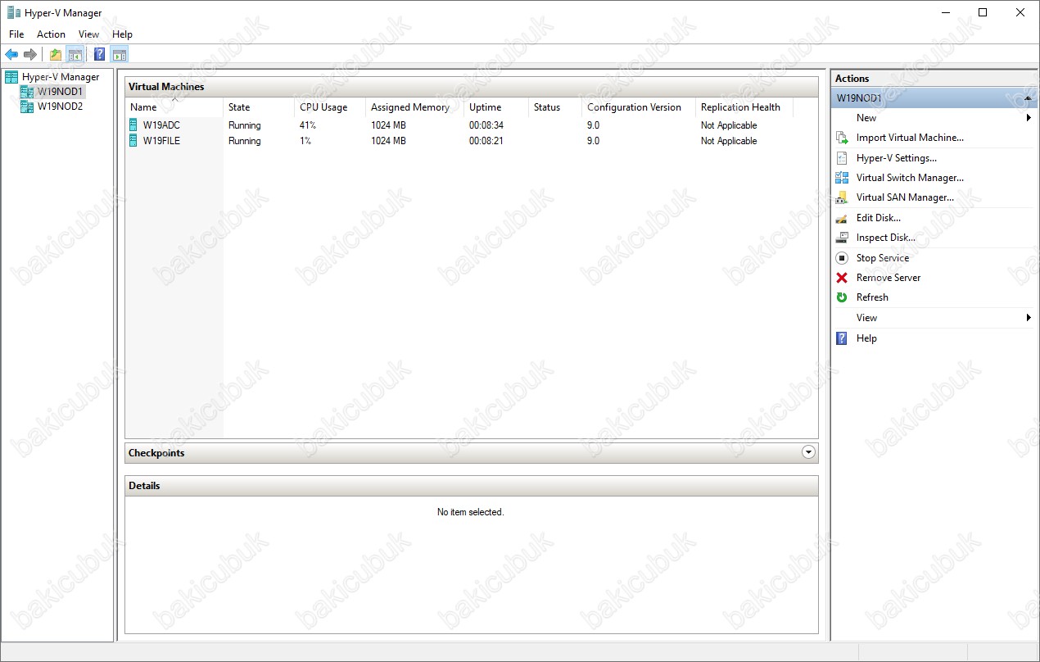Click the W19FILE virtual machine icon

coord(134,141)
